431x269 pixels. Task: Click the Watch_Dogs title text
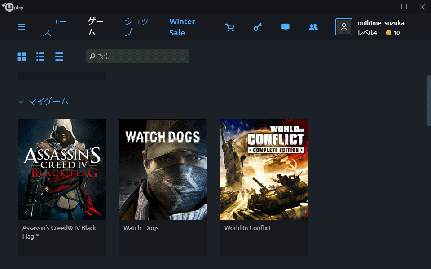(x=141, y=228)
